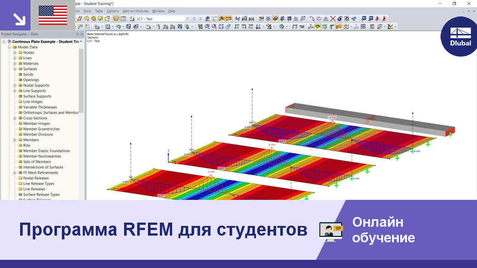Open load cases edit icon beside LC1 box
477x268 pixels.
click(x=132, y=19)
